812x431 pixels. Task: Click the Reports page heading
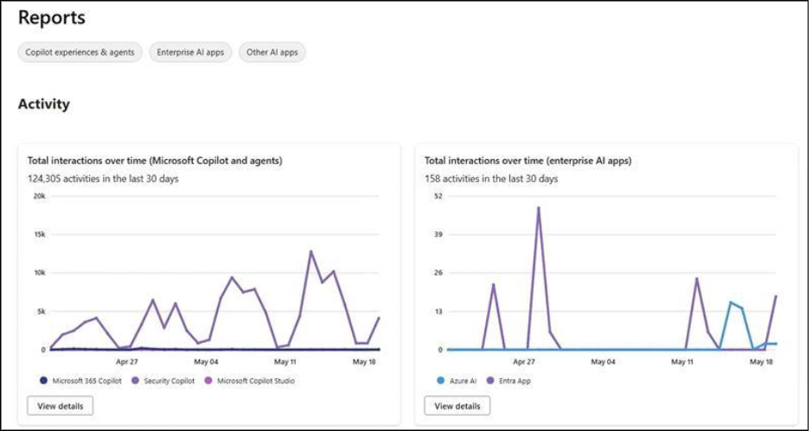tap(52, 17)
